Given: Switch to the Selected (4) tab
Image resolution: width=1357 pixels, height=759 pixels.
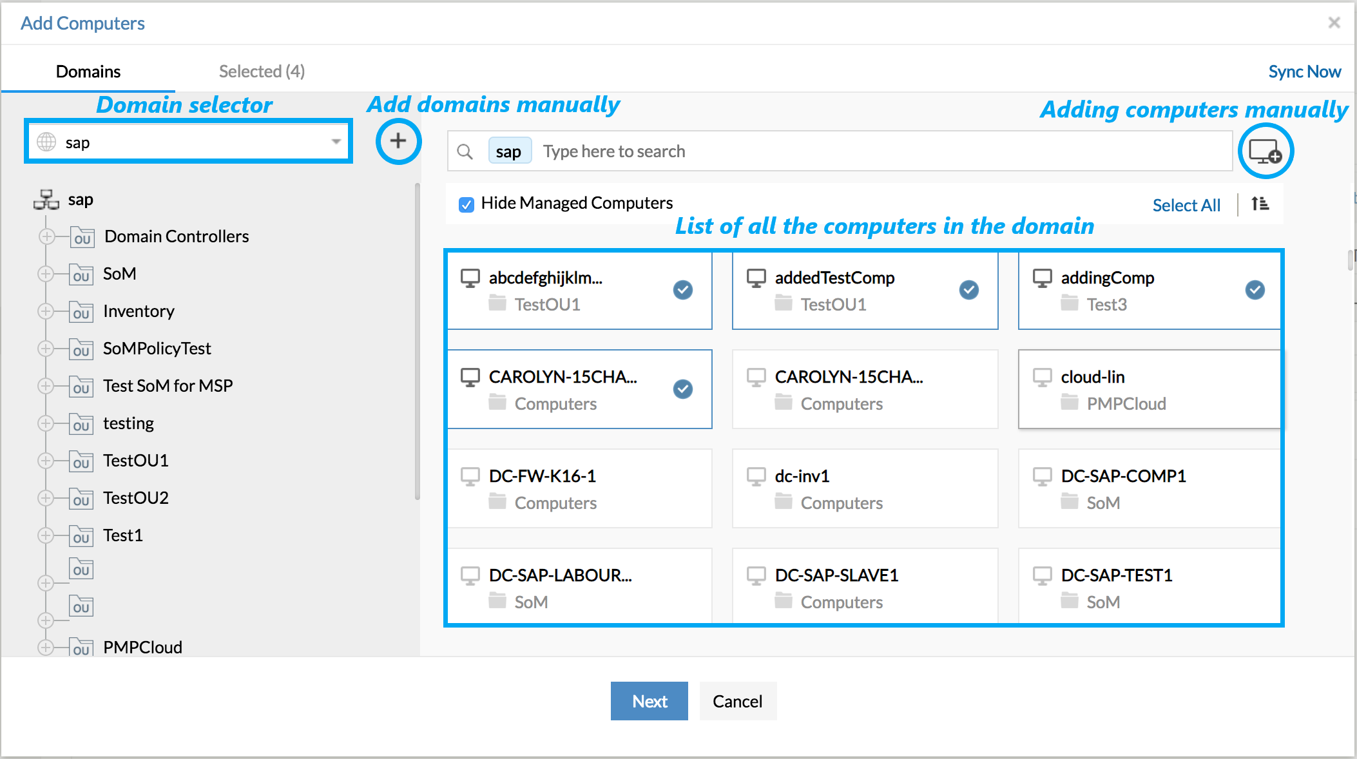Looking at the screenshot, I should click(262, 72).
